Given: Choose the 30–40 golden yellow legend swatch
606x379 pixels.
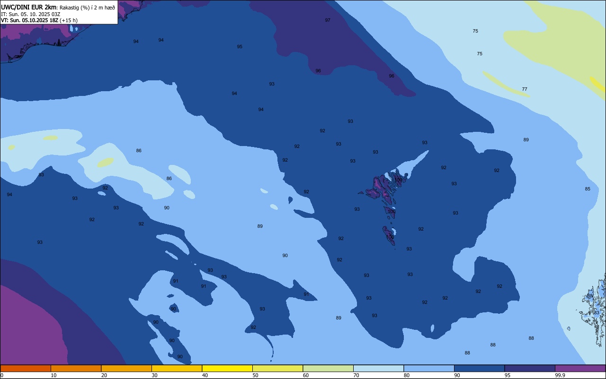Looking at the screenshot, I should click(177, 368).
